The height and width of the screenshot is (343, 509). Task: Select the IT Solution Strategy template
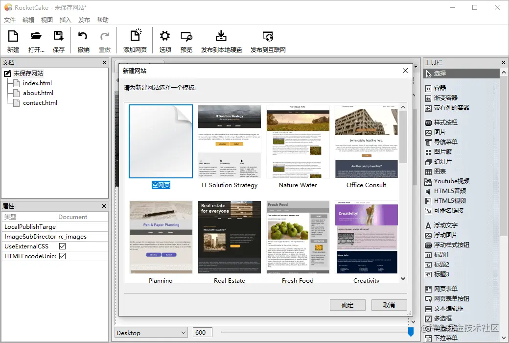230,142
